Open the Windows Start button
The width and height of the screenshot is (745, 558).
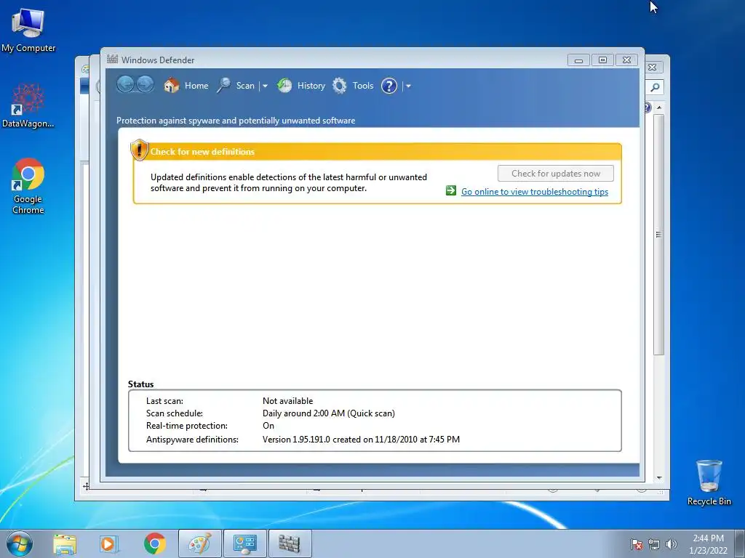(x=20, y=543)
